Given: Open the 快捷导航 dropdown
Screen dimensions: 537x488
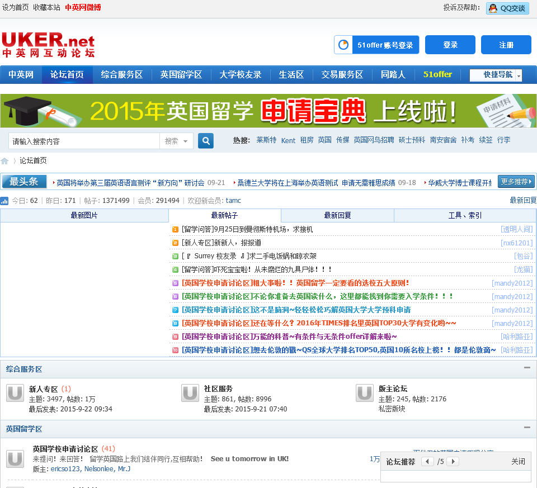Looking at the screenshot, I should (x=496, y=75).
